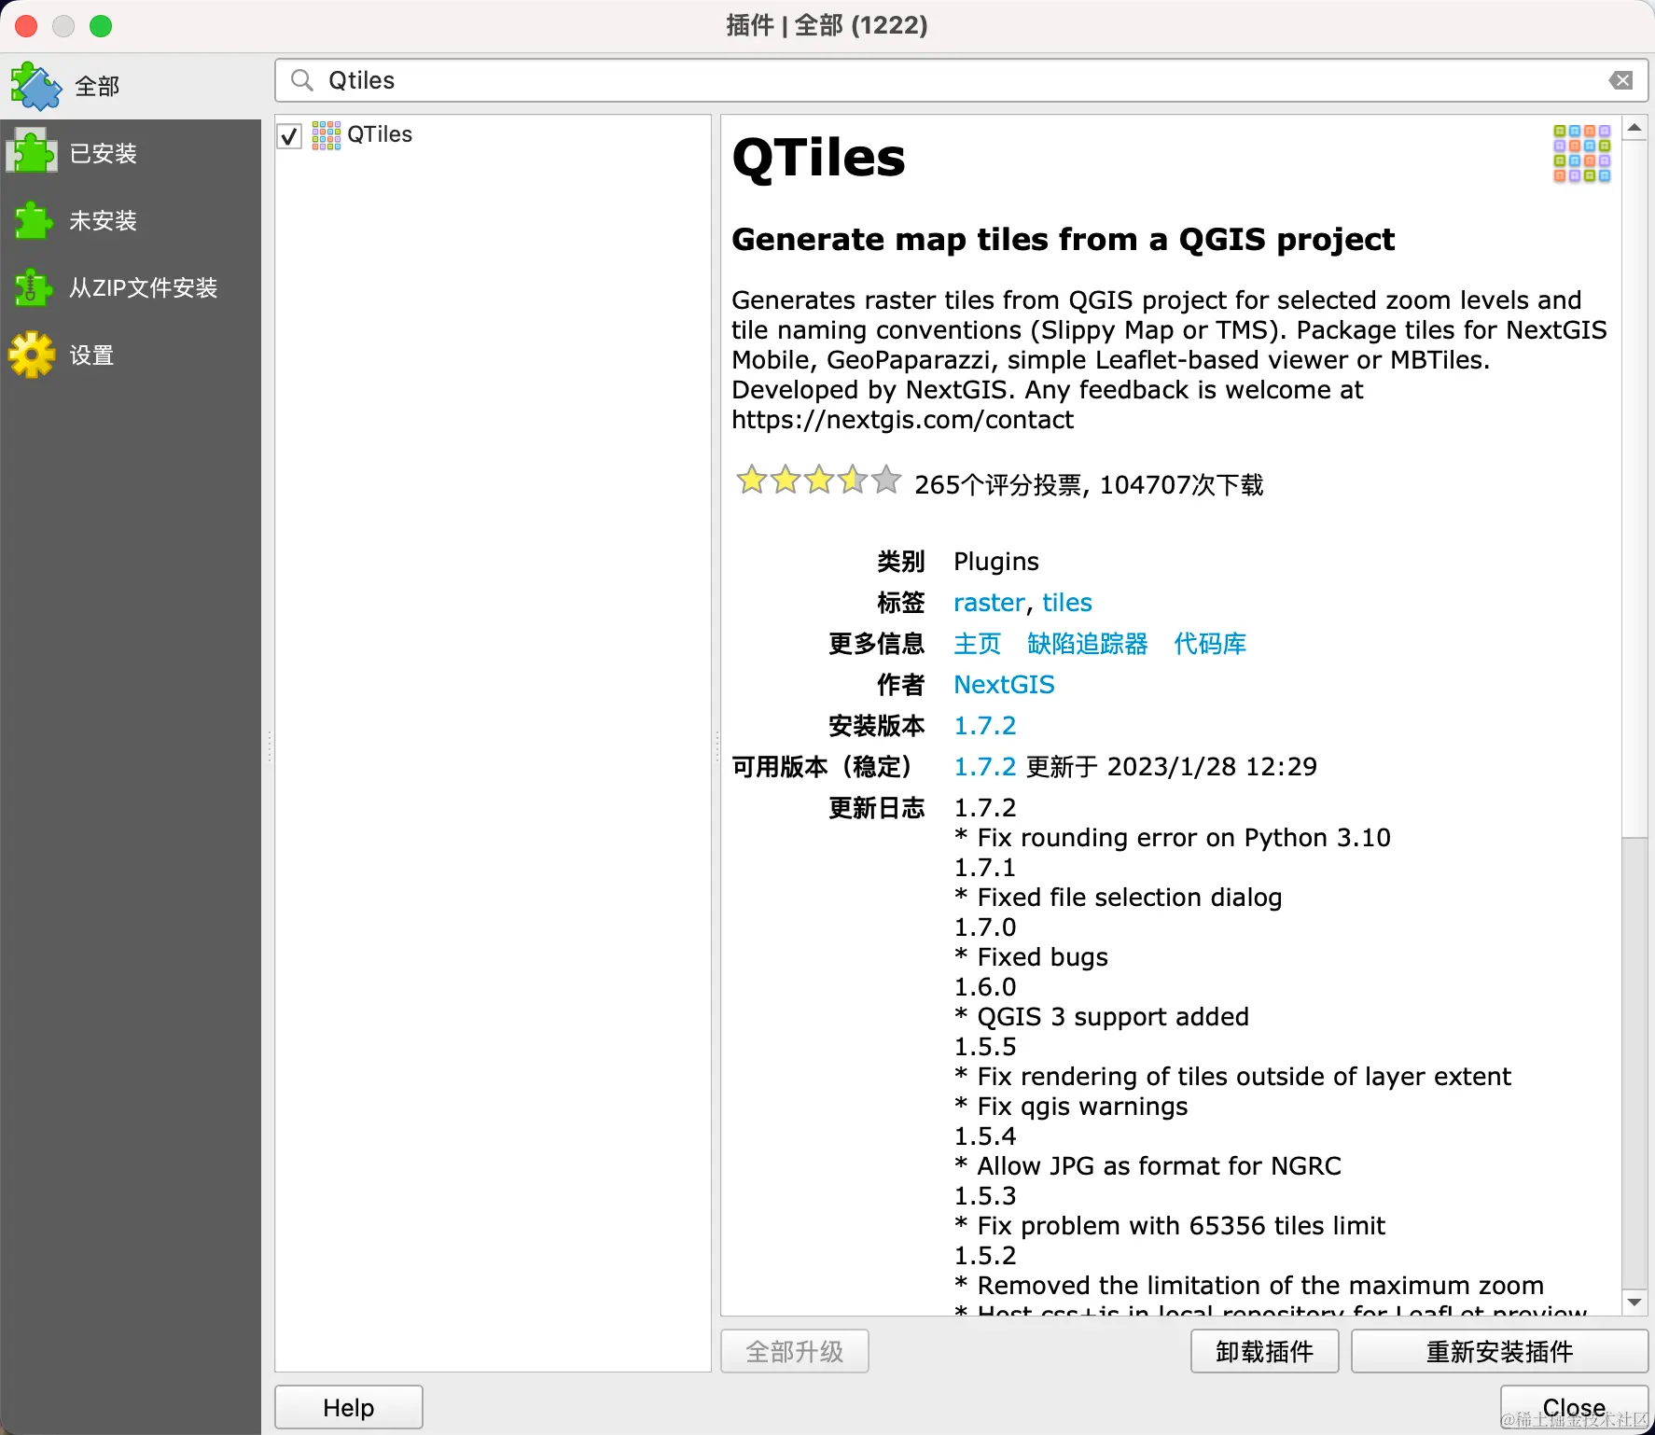Image resolution: width=1655 pixels, height=1435 pixels.
Task: Click the details scrollbar up arrow
Action: coord(1634,127)
